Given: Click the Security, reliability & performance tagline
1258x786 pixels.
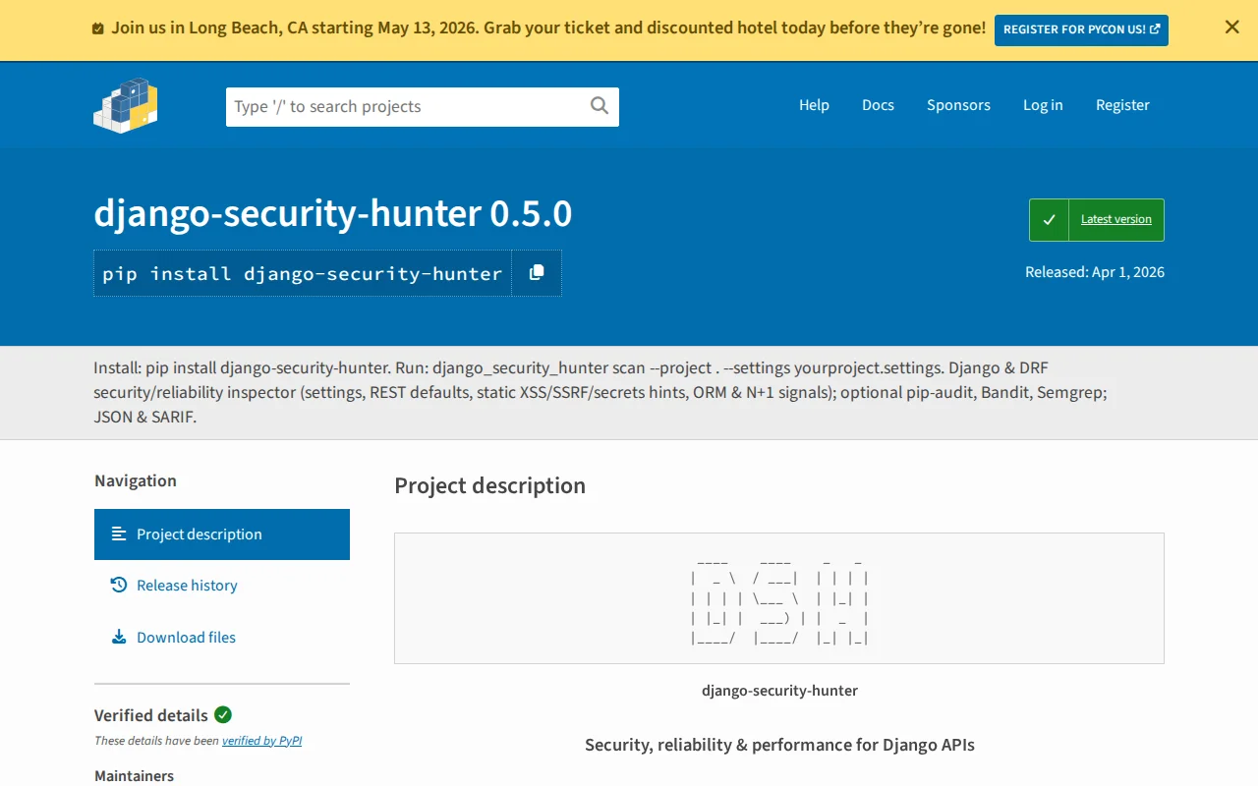Looking at the screenshot, I should tap(779, 745).
